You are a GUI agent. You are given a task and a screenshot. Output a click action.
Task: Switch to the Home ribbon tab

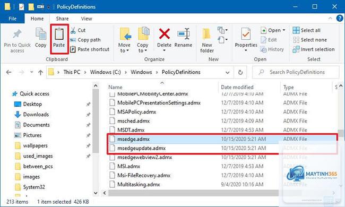click(37, 19)
